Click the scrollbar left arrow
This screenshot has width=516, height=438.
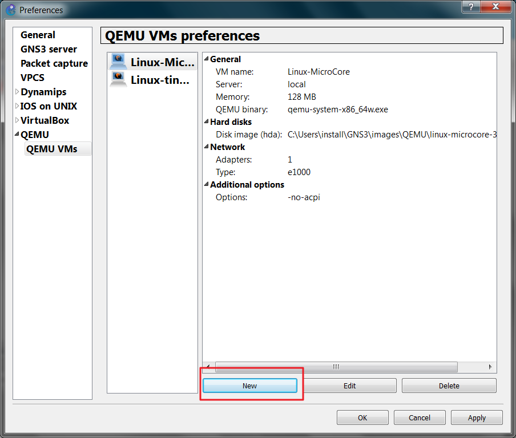click(208, 367)
